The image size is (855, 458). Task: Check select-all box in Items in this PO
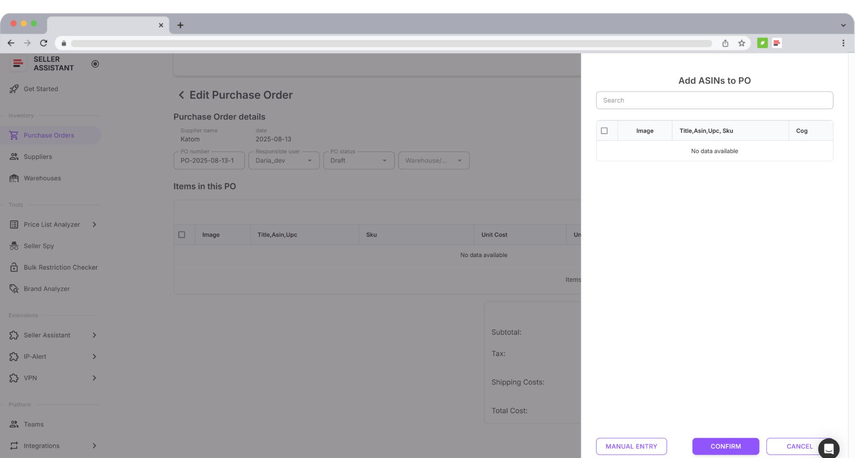coord(182,235)
